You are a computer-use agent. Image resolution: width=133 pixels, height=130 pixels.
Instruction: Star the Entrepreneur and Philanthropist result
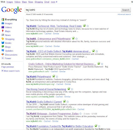(x=76, y=39)
